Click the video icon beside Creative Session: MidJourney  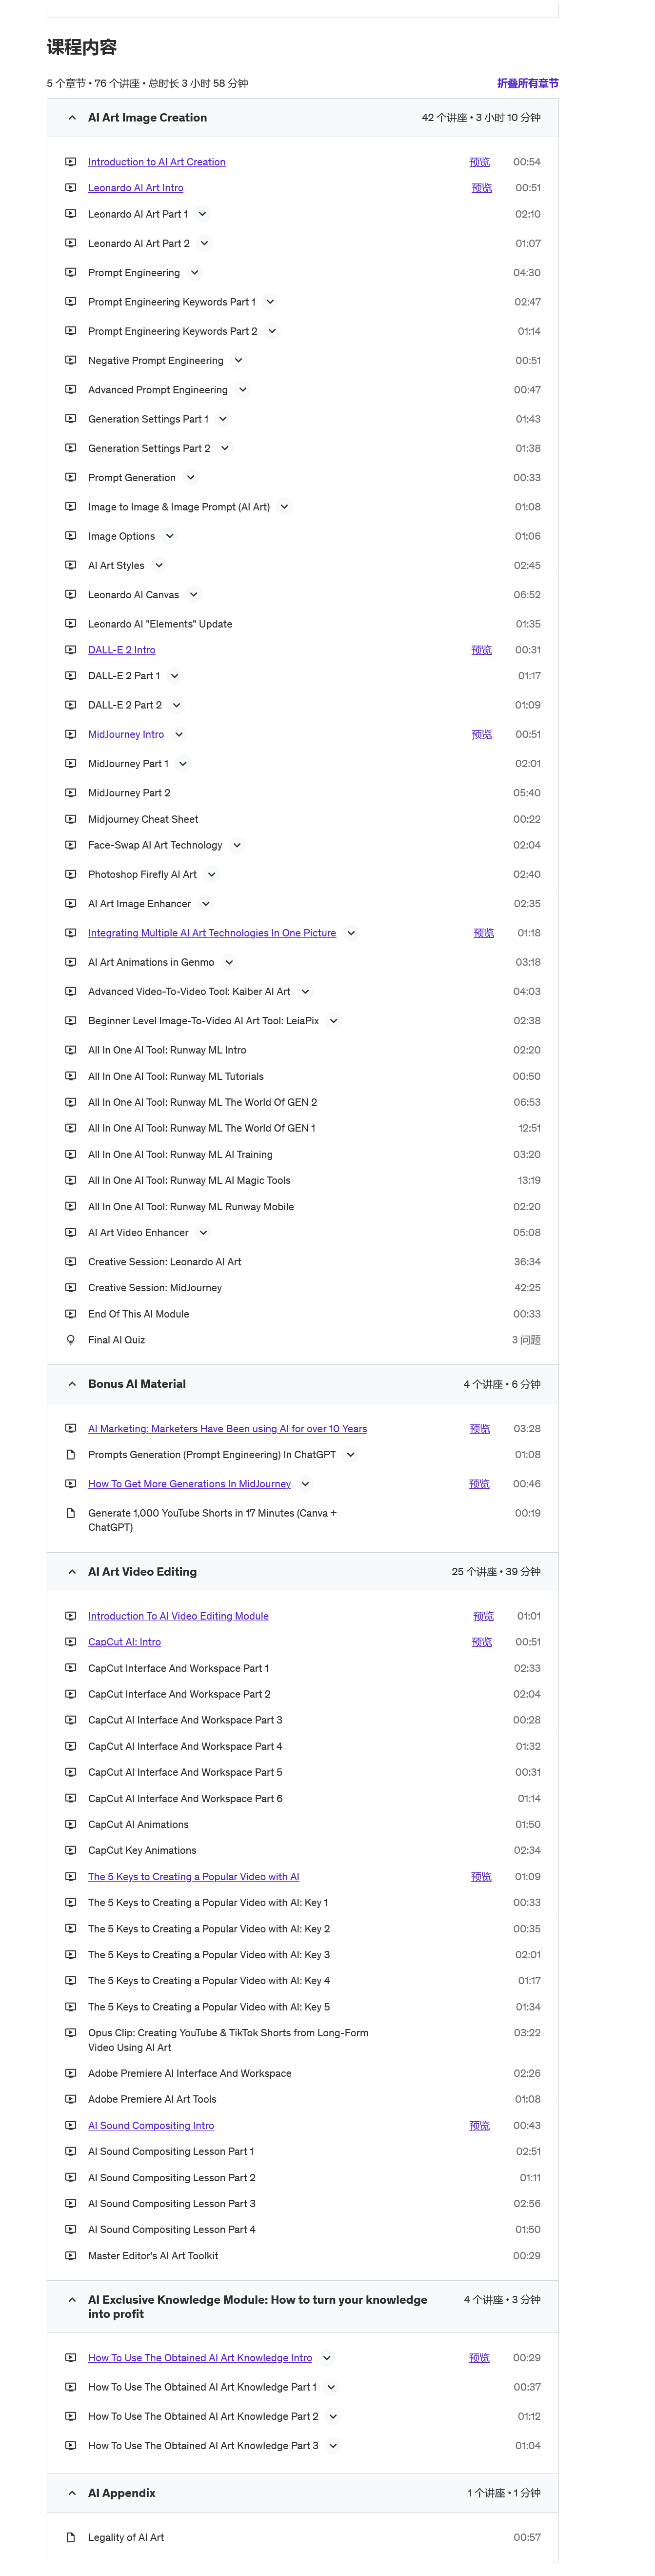[71, 1288]
